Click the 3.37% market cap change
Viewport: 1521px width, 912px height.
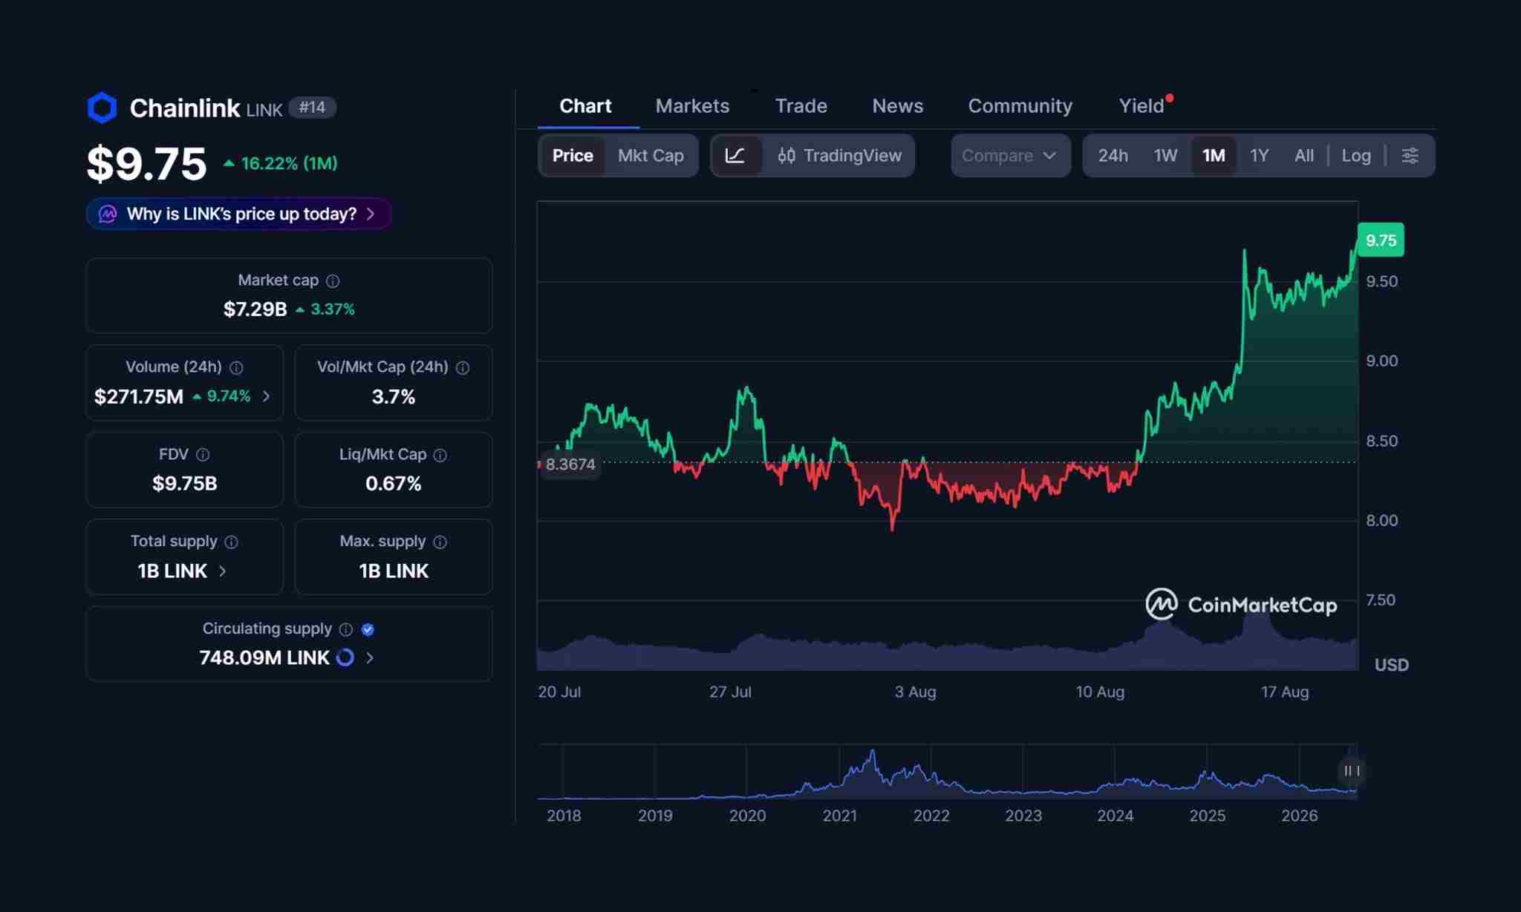[x=325, y=309]
